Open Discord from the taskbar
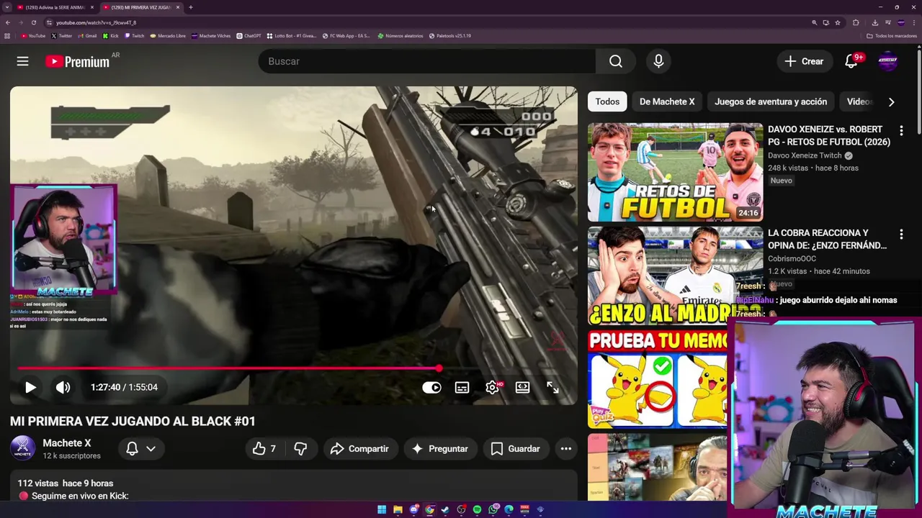Image resolution: width=922 pixels, height=518 pixels. pos(413,509)
